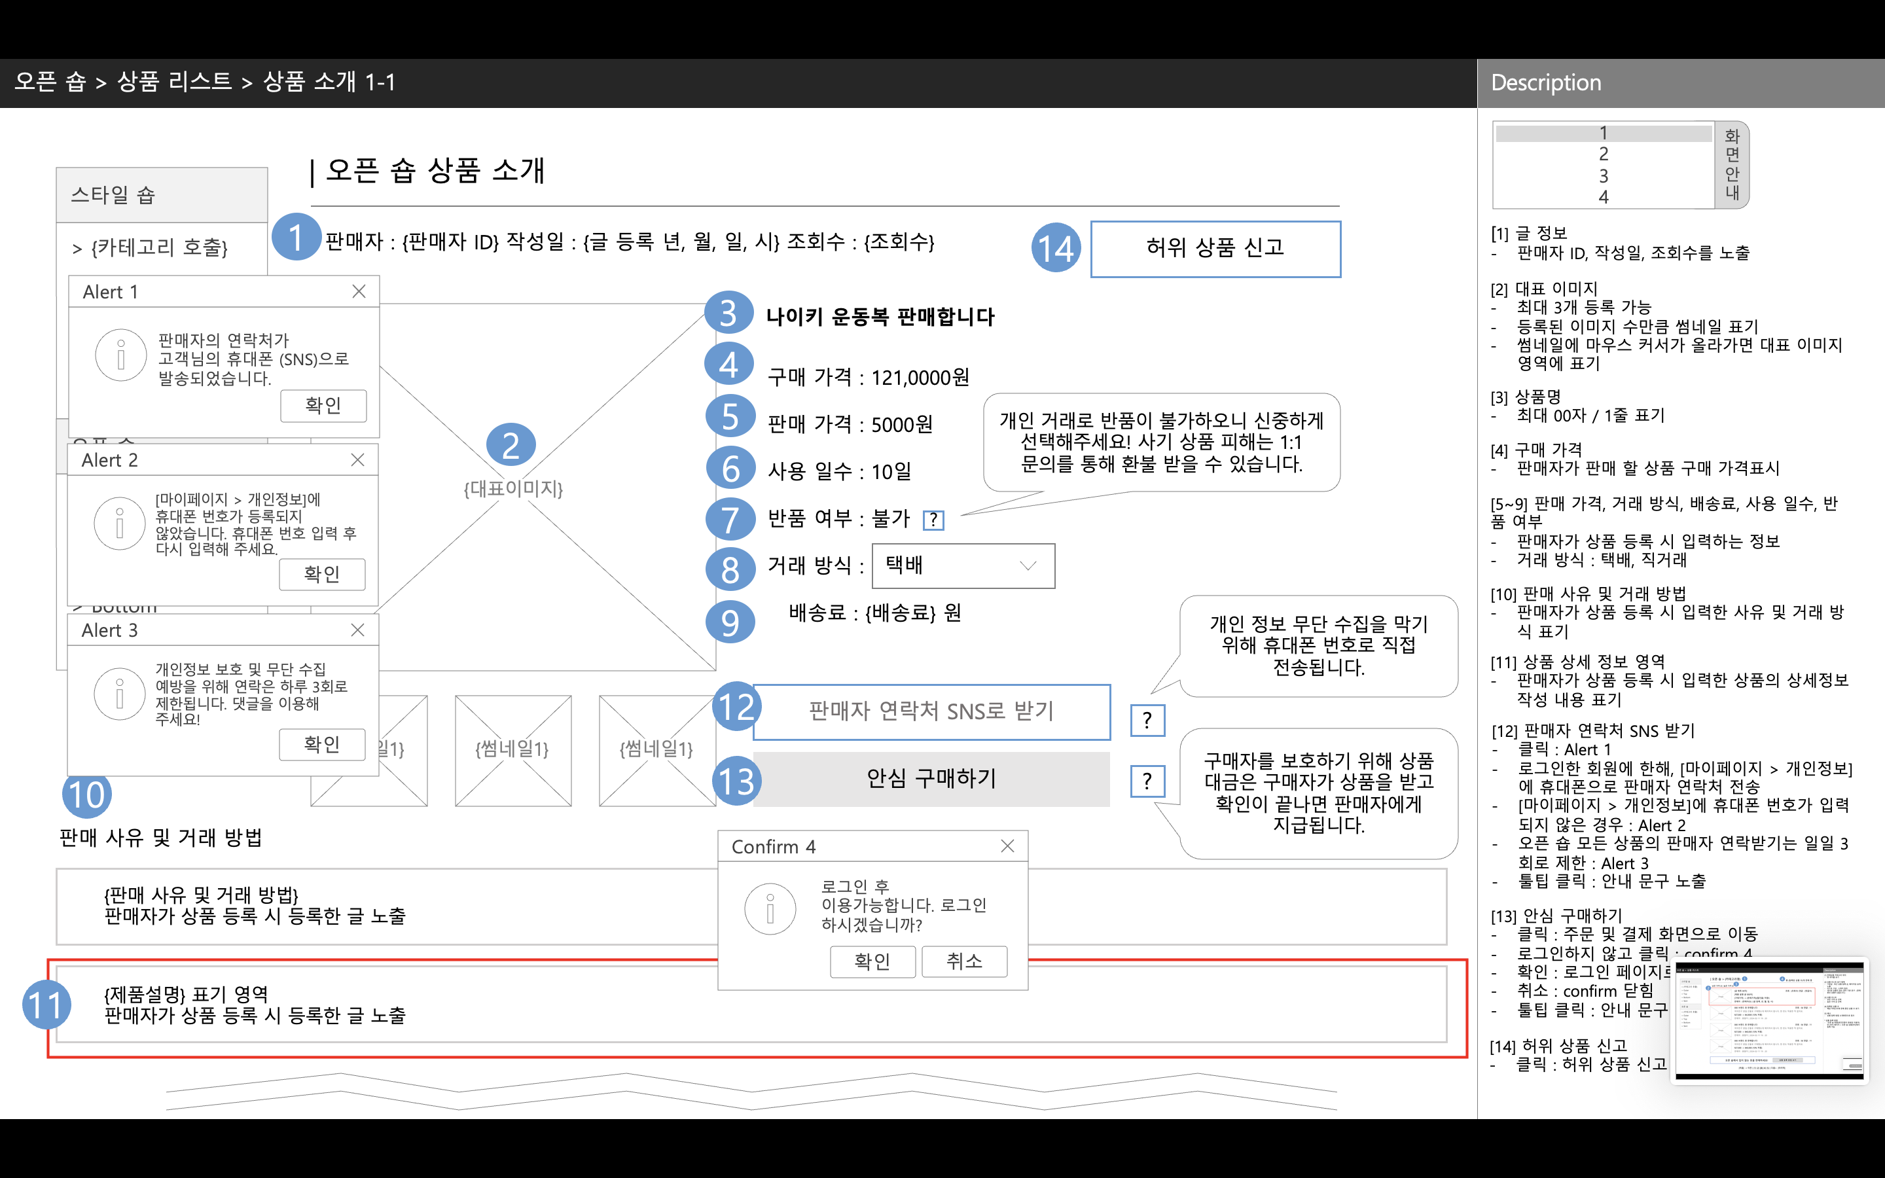Image resolution: width=1885 pixels, height=1178 pixels.
Task: Click the info icon in Alert 2
Action: (x=119, y=524)
